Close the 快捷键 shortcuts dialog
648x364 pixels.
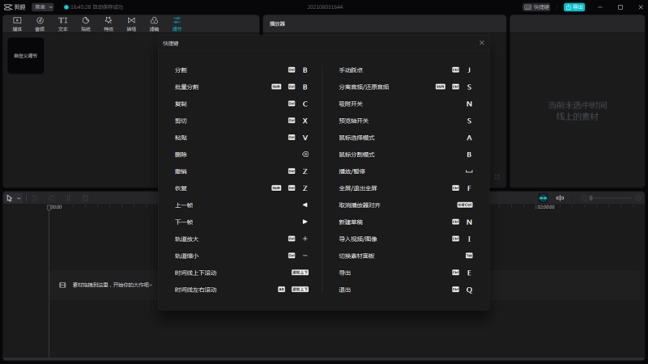click(482, 42)
